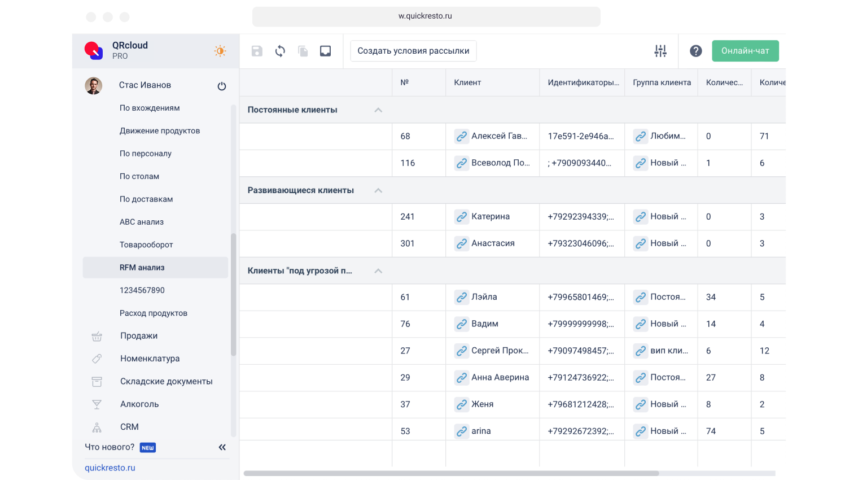This screenshot has width=858, height=480.
Task: Open ABC анализ report
Action: tap(142, 222)
